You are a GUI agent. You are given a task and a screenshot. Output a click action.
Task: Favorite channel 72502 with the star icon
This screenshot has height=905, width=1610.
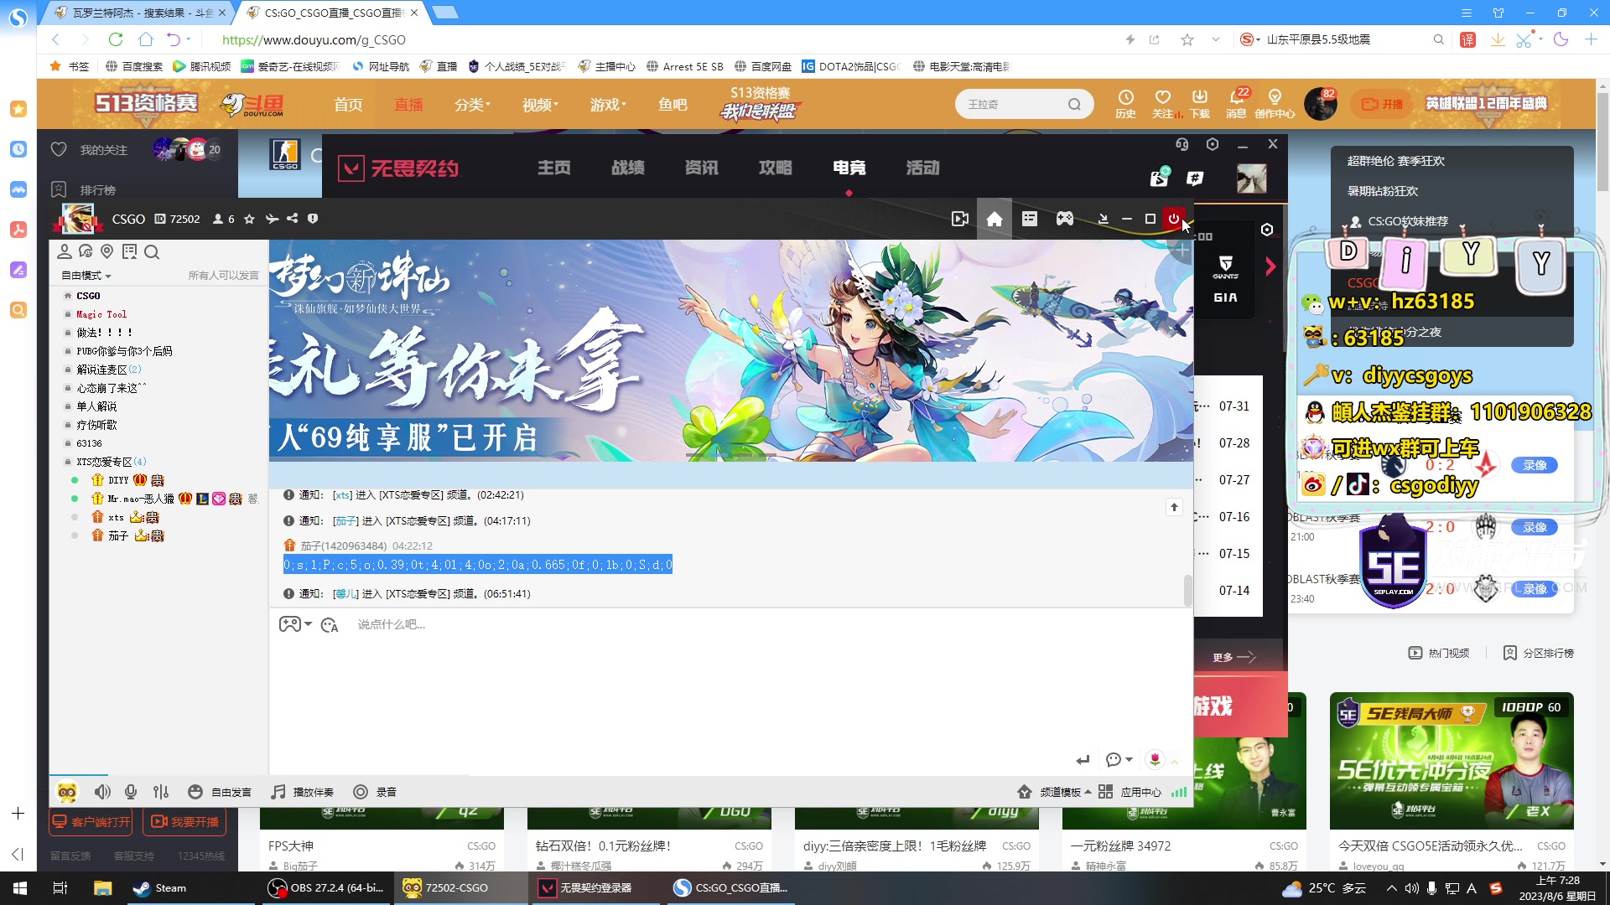coord(249,219)
